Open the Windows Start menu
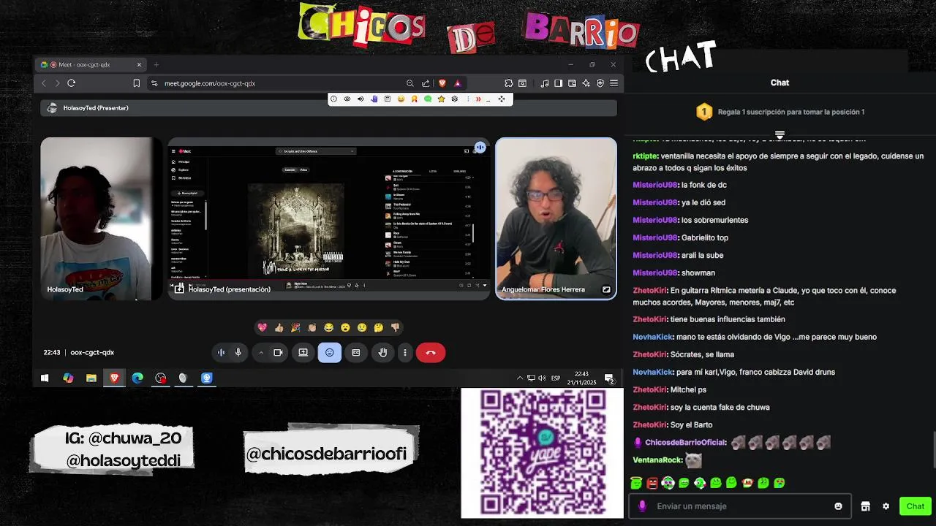This screenshot has height=526, width=936. pos(45,378)
